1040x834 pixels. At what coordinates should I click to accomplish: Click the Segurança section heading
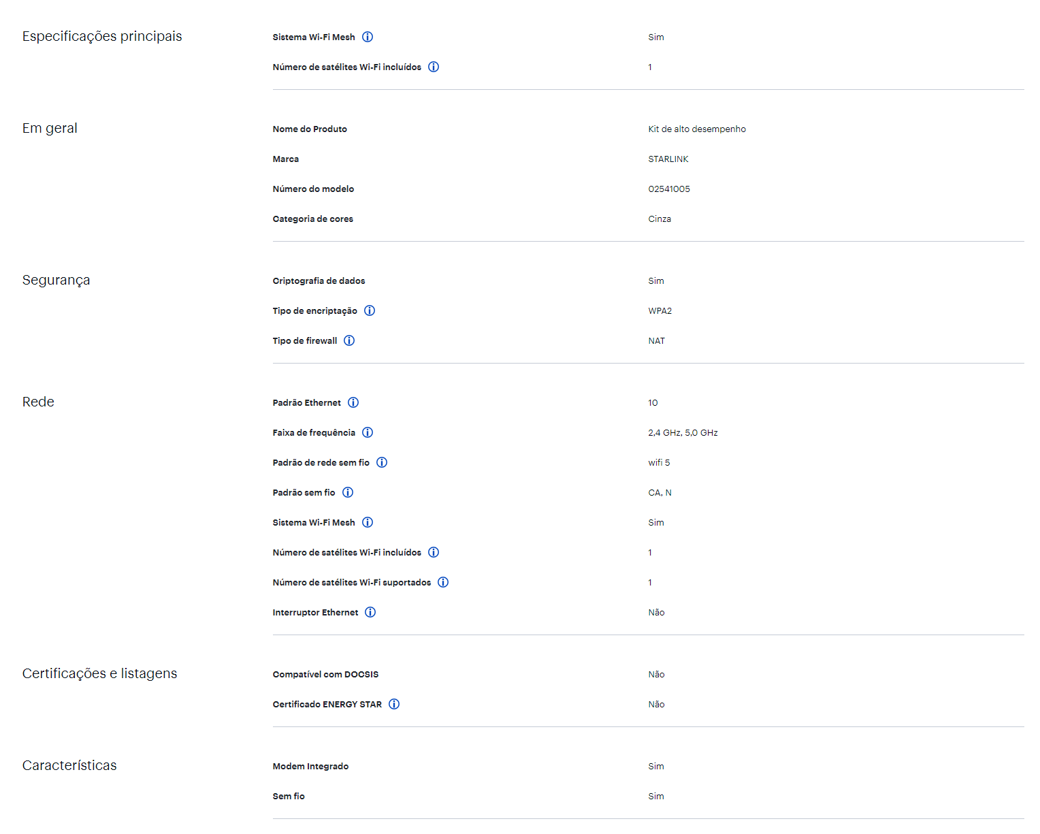[56, 280]
